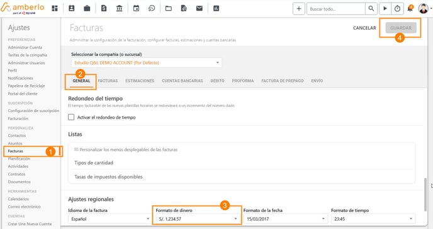The height and width of the screenshot is (229, 433).
Task: Open the bills dollar document icon
Action: click(104, 9)
